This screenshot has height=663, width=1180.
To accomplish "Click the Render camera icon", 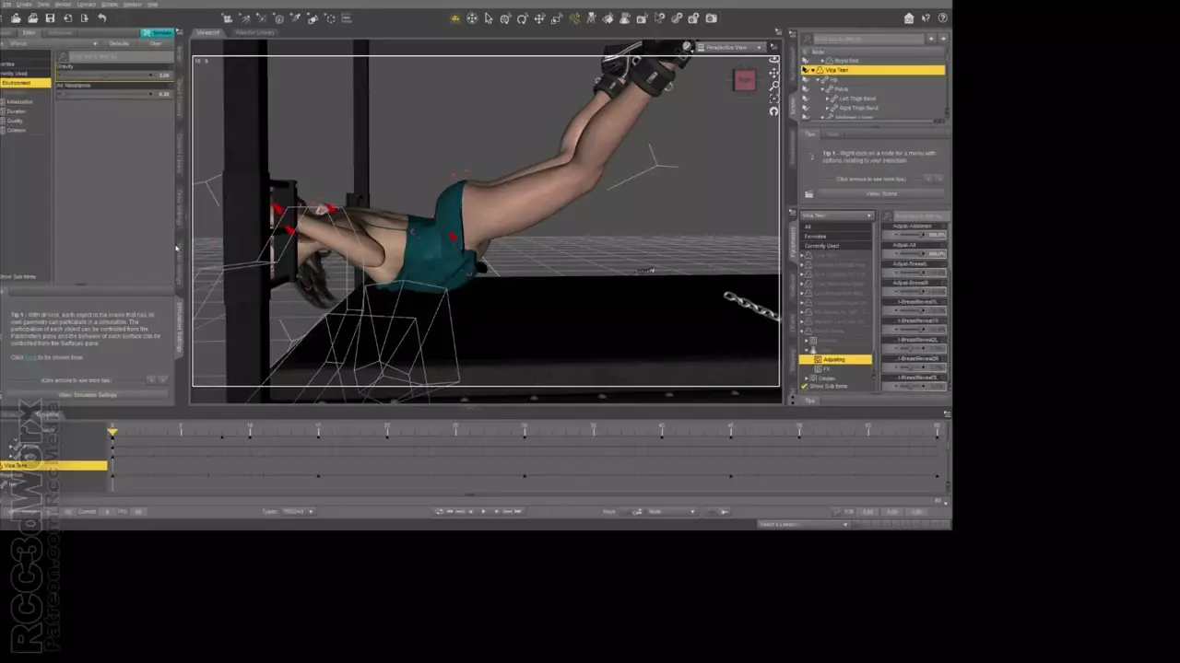I will [711, 18].
